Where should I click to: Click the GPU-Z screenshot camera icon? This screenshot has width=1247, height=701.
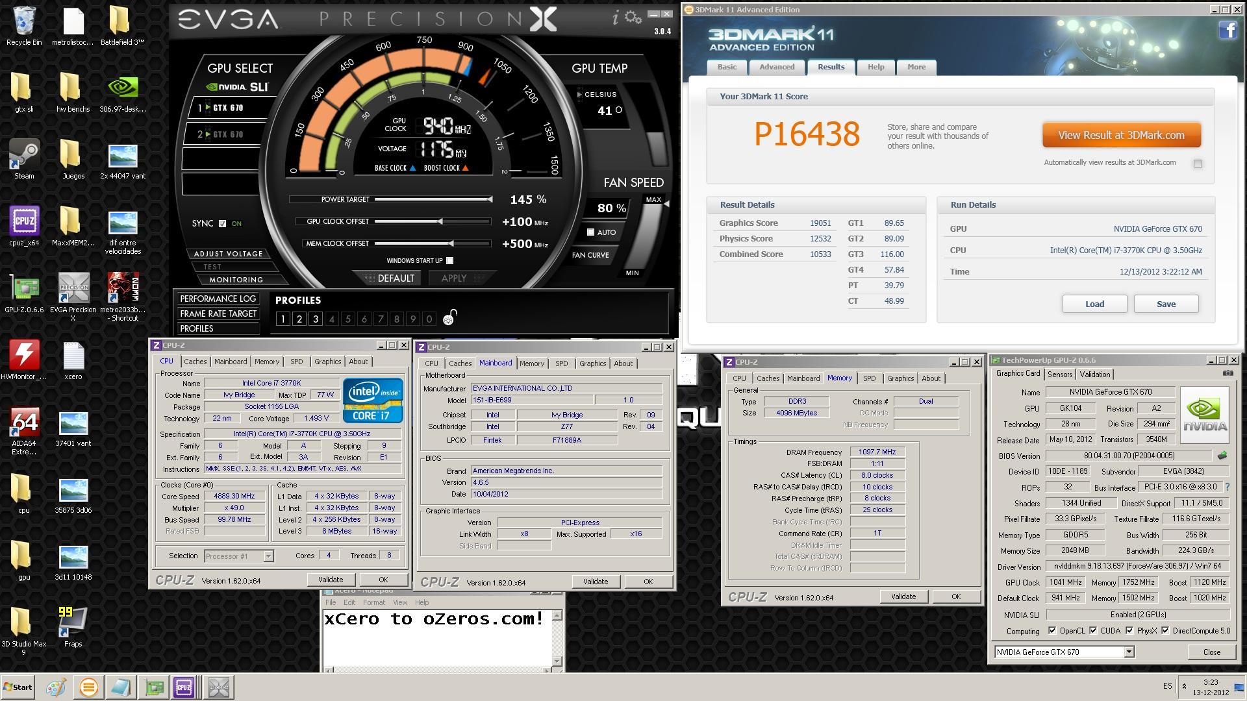pyautogui.click(x=1228, y=373)
